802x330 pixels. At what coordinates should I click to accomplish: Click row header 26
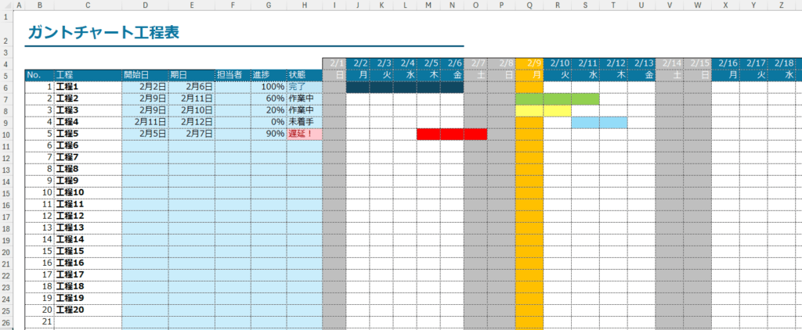click(x=7, y=322)
